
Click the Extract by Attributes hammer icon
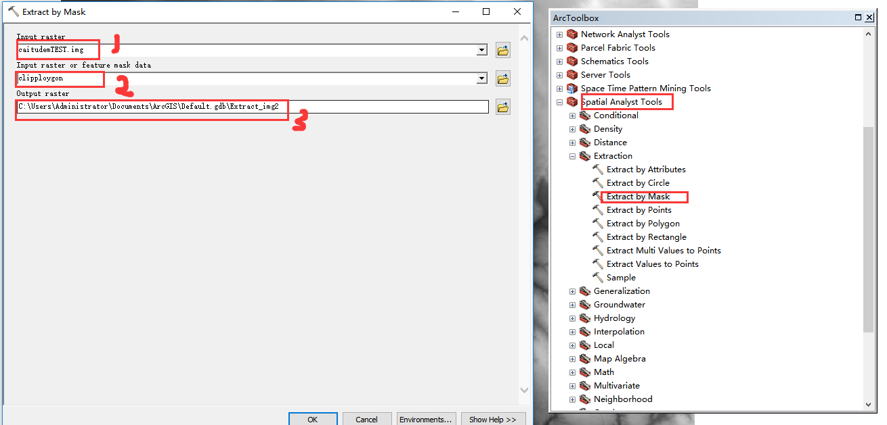(598, 170)
